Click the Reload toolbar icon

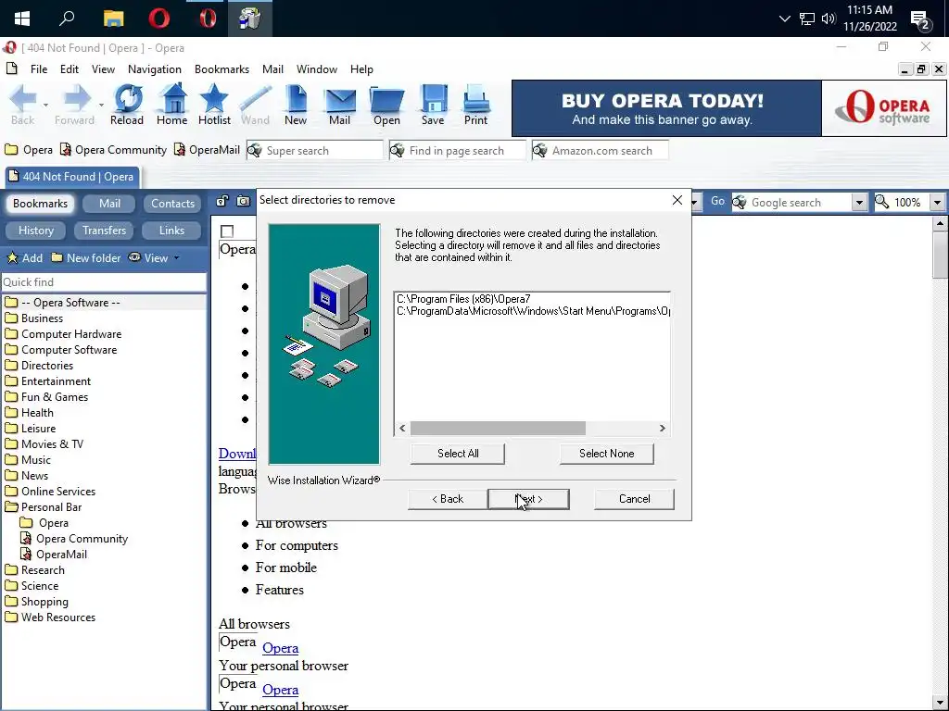coord(127,106)
